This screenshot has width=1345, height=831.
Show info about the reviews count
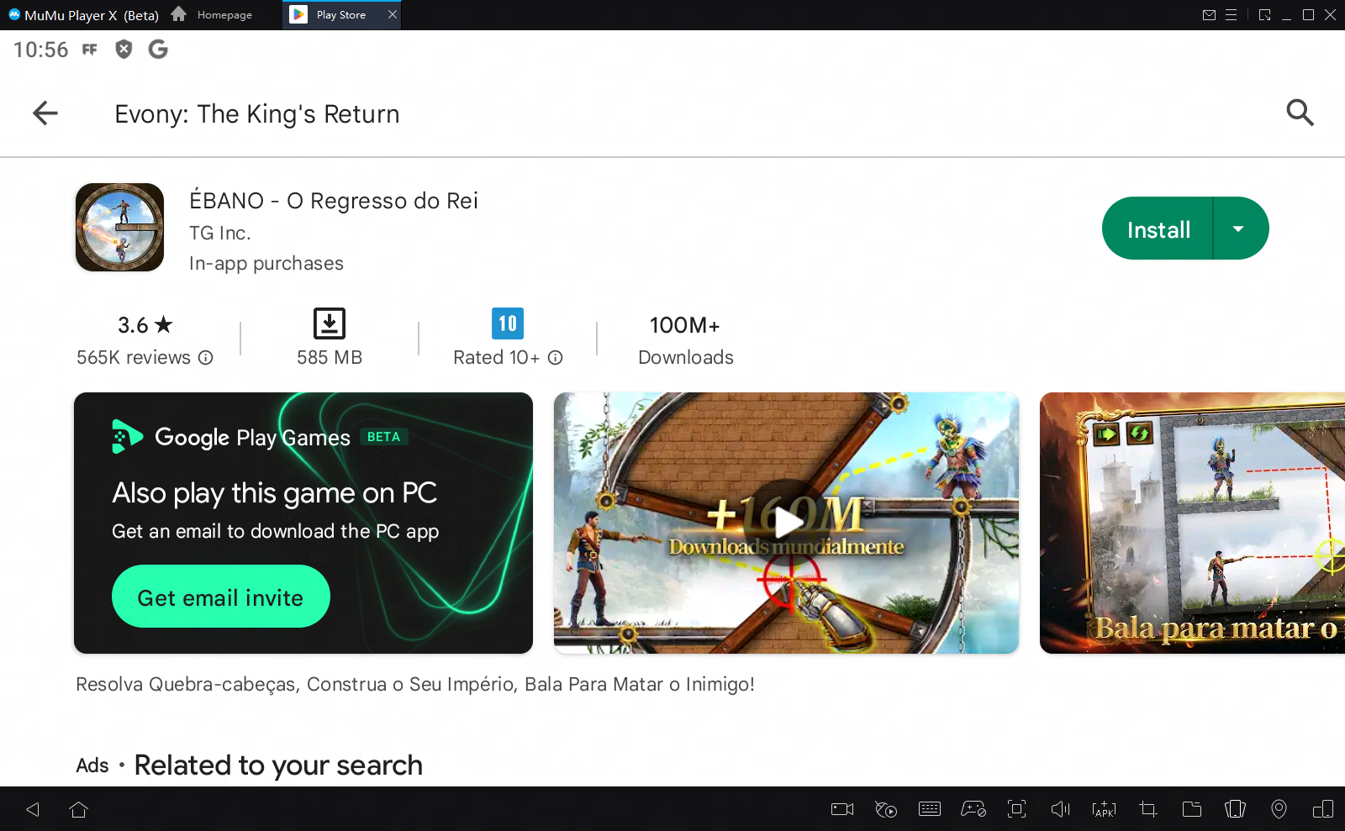(206, 358)
